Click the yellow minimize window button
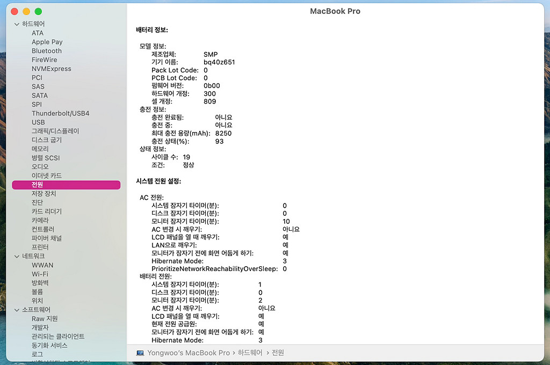The width and height of the screenshot is (550, 365). [26, 11]
